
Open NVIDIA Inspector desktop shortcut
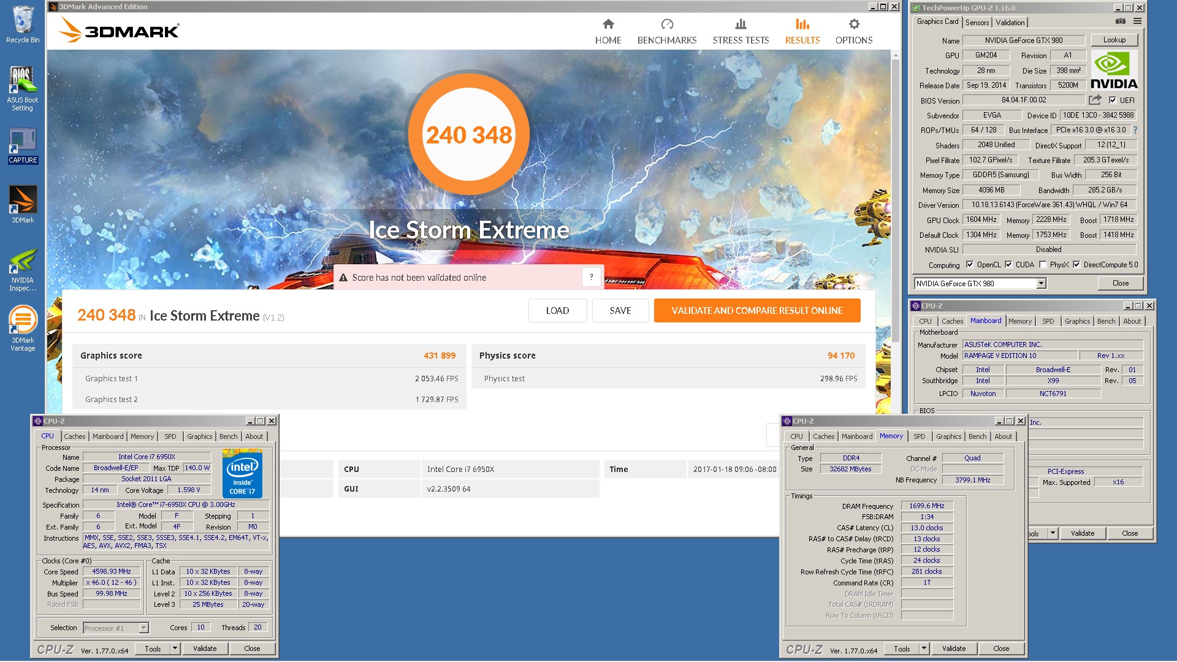click(x=23, y=270)
